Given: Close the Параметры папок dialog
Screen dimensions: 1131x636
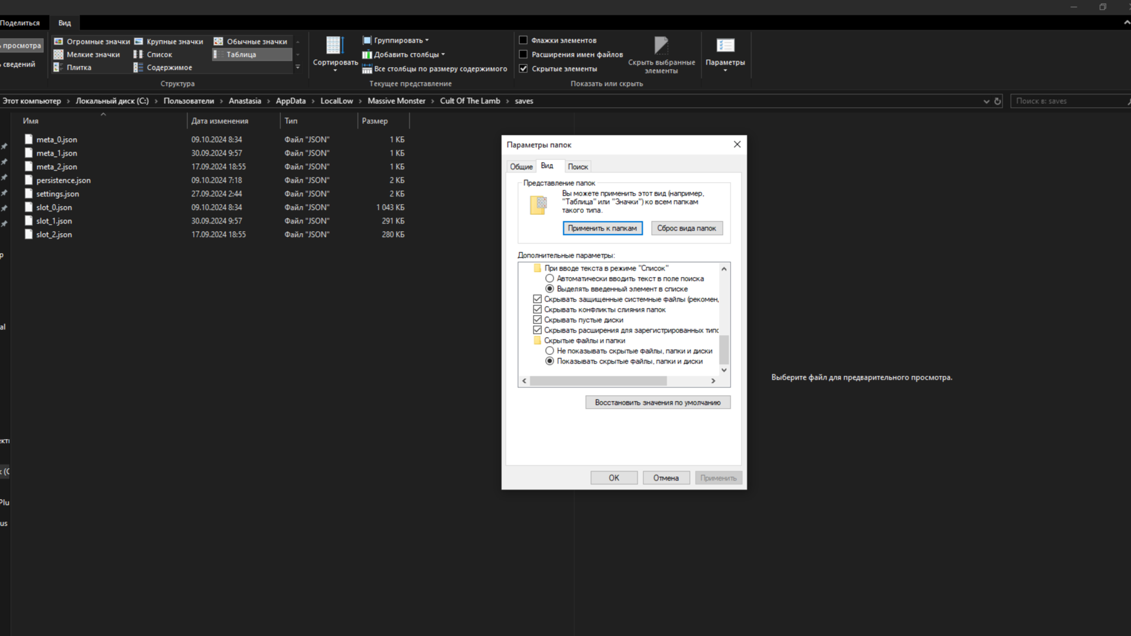Looking at the screenshot, I should (x=737, y=145).
